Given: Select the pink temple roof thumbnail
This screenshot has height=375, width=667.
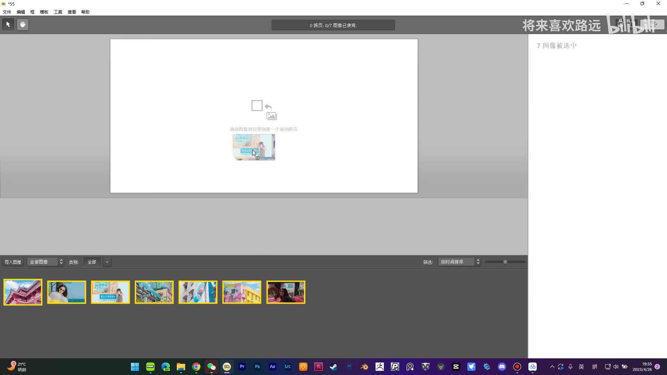Looking at the screenshot, I should (23, 292).
